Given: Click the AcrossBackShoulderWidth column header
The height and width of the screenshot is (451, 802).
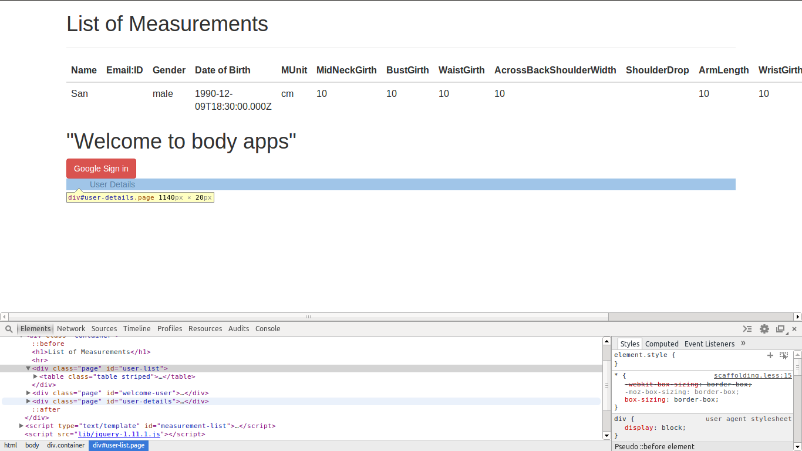Looking at the screenshot, I should [555, 70].
